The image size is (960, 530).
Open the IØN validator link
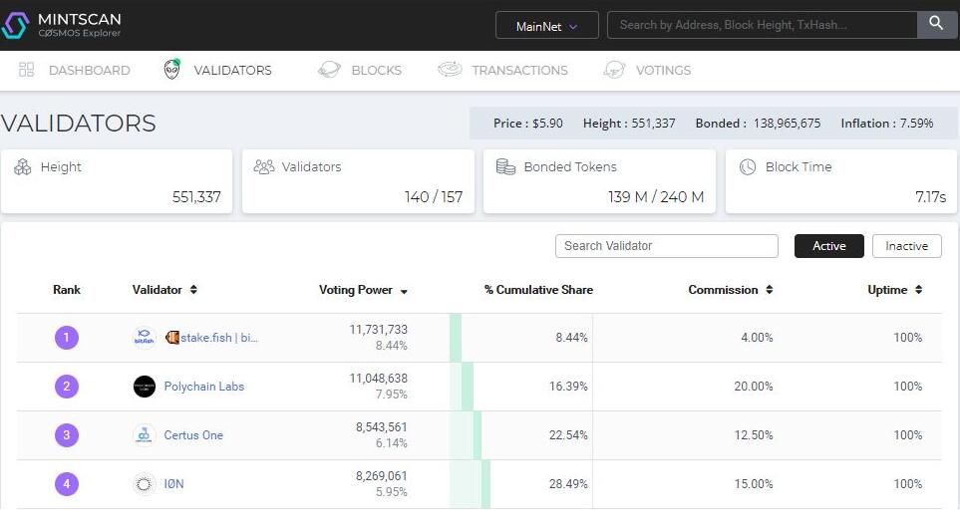pyautogui.click(x=173, y=484)
